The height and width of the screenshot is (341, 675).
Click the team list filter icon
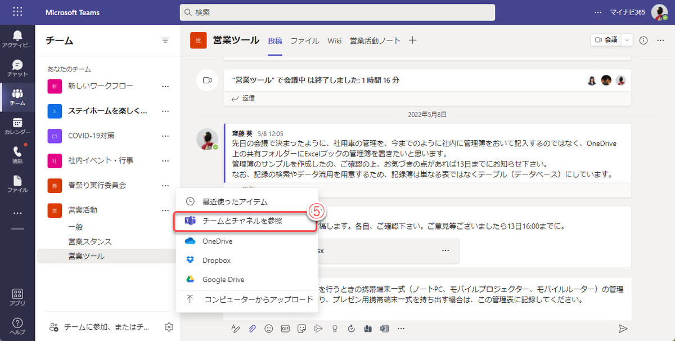point(165,40)
